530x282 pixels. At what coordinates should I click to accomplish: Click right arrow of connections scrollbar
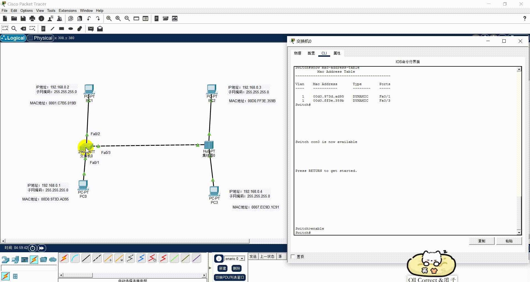[x=204, y=275]
